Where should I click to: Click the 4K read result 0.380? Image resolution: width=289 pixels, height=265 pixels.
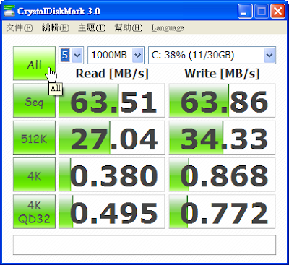[112, 175]
